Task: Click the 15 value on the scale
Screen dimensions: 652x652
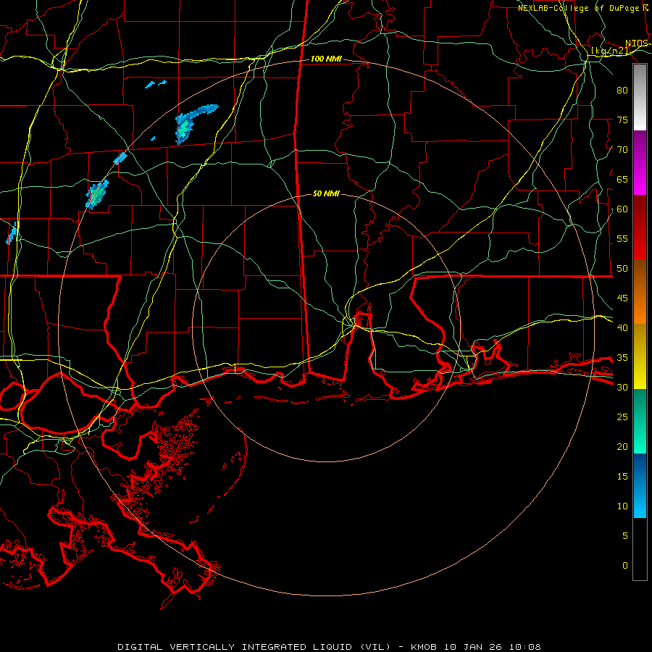Action: pos(622,477)
